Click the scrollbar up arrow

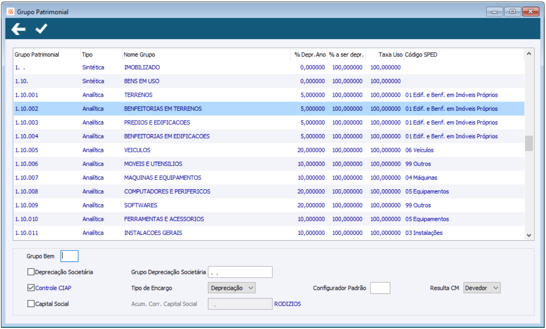[529, 54]
